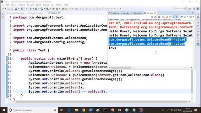The width and height of the screenshot is (201, 113).
Task: Click the editor horizontal scrollbar
Action: point(101,101)
